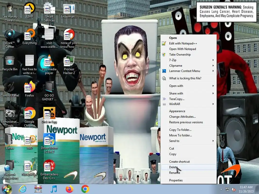Choose Create shortcut
Viewport: 259px width, 194px height.
point(188,162)
